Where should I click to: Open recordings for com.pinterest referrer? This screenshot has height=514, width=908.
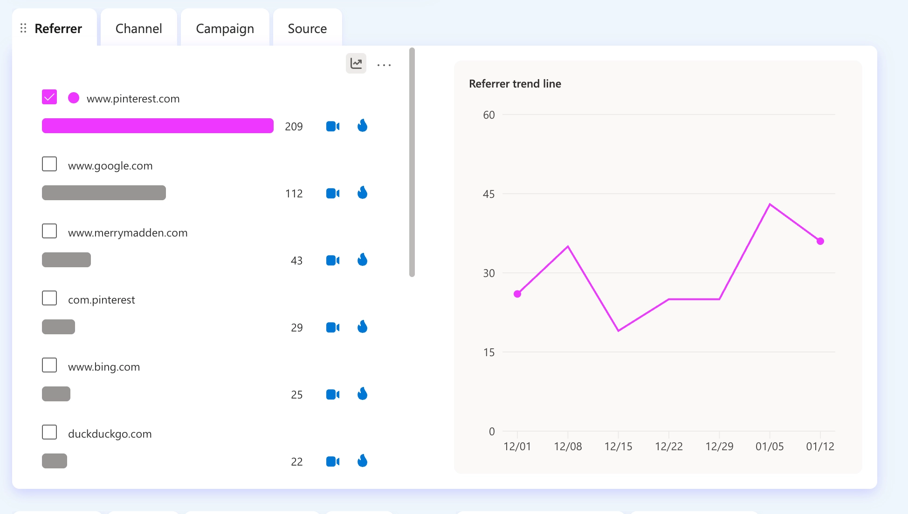pos(332,327)
